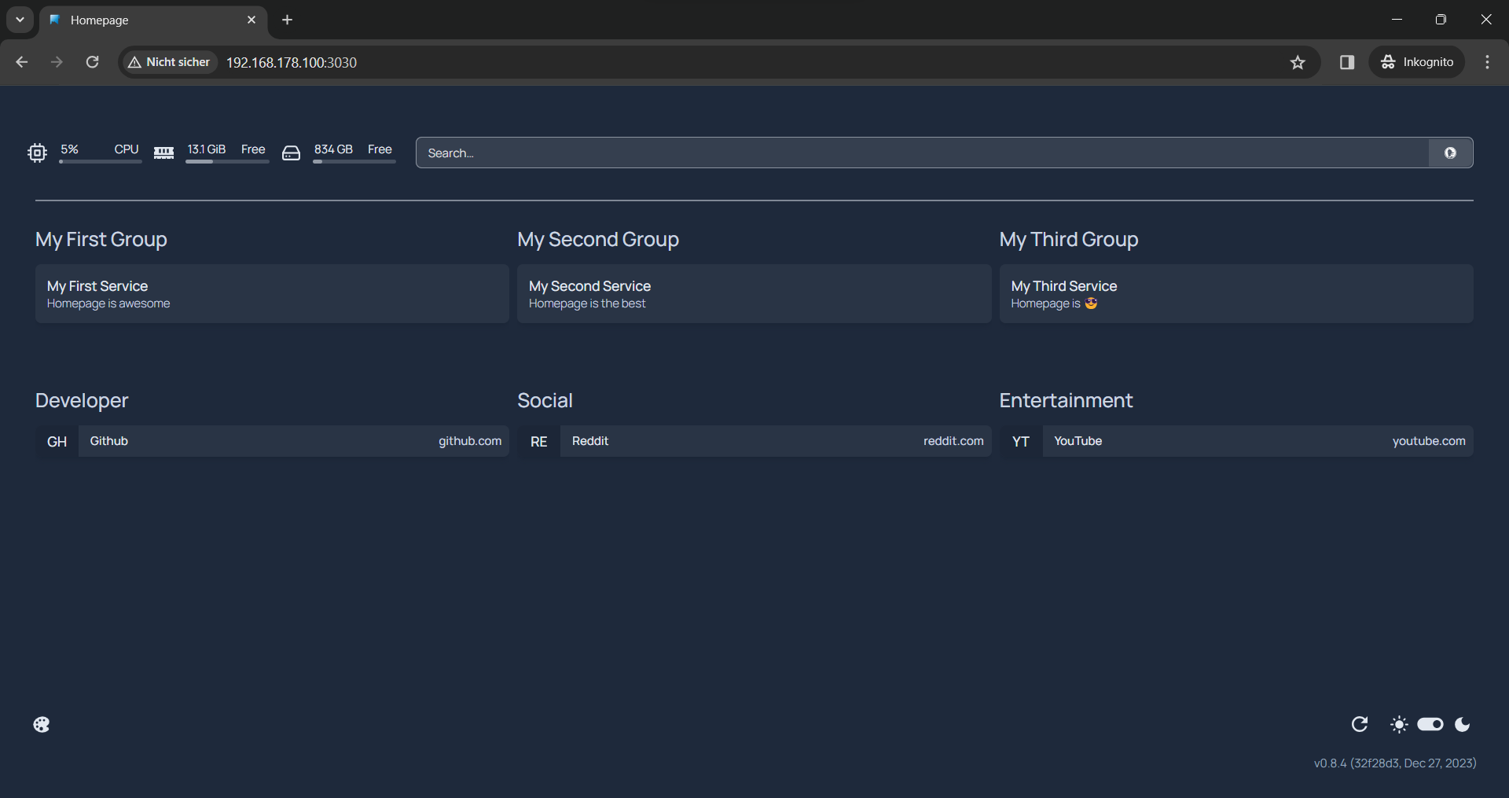Click the YT icon on the YouTube card
The image size is (1509, 798).
click(1019, 441)
